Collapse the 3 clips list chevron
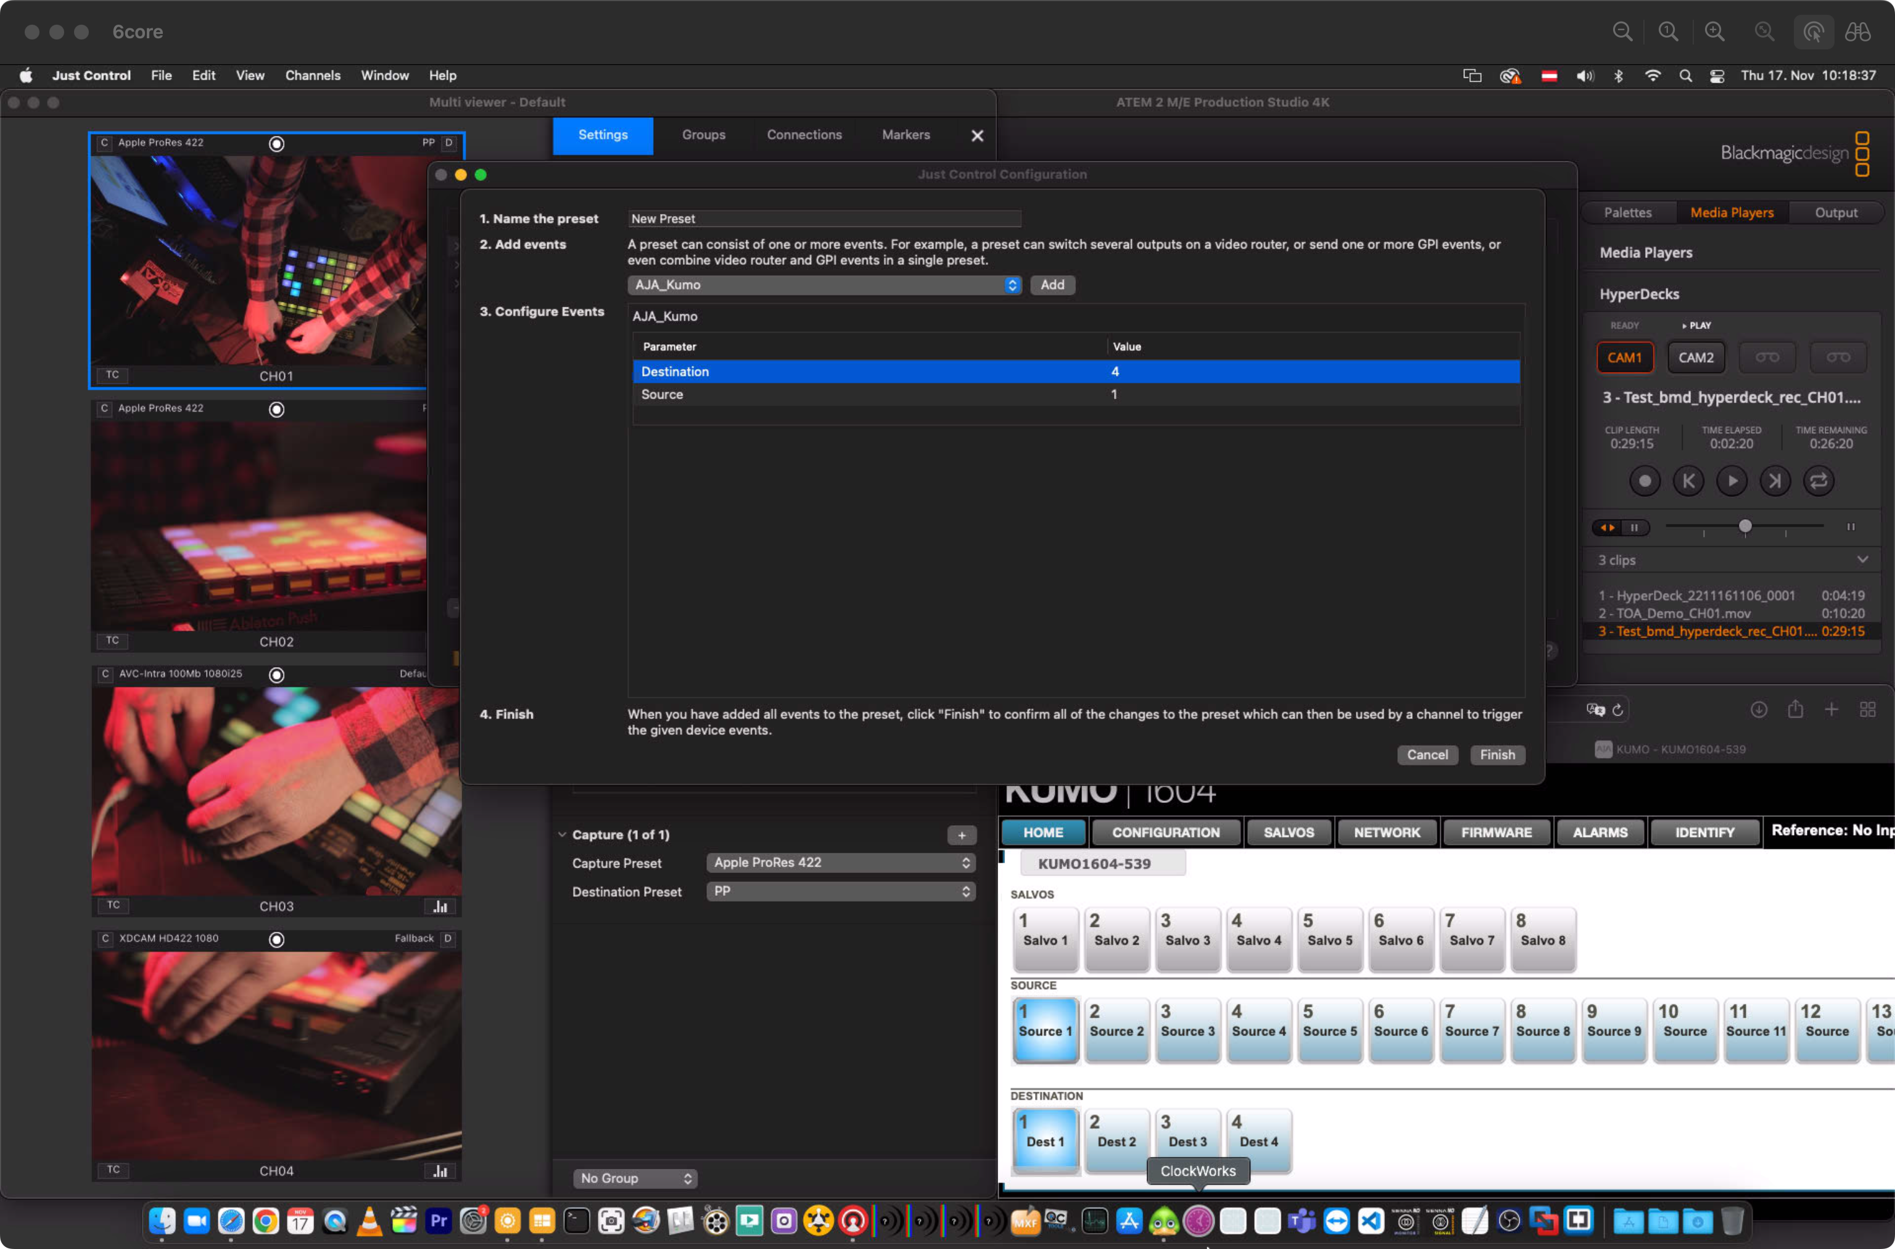The width and height of the screenshot is (1895, 1249). point(1862,559)
